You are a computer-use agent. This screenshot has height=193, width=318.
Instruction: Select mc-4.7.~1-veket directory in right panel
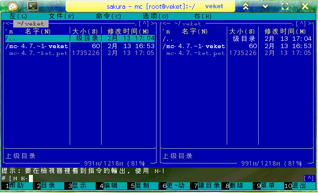(x=194, y=46)
